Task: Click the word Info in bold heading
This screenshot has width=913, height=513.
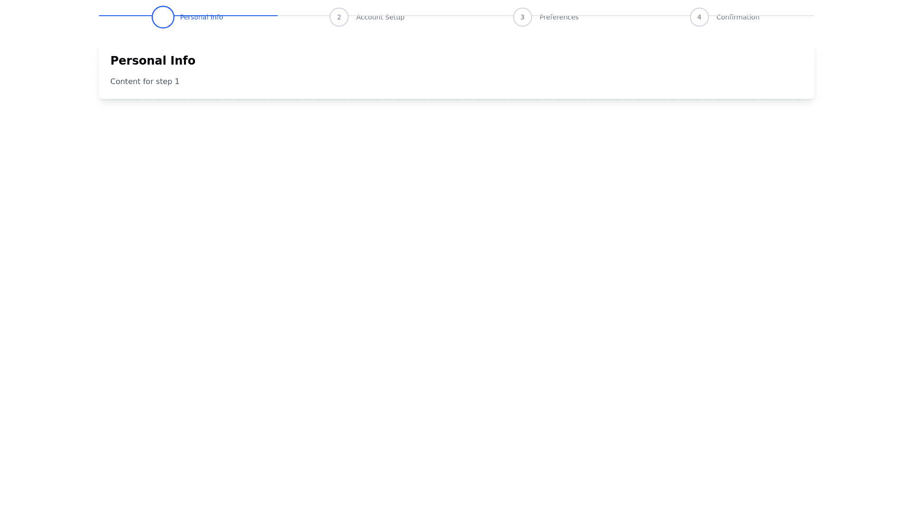Action: (182, 61)
